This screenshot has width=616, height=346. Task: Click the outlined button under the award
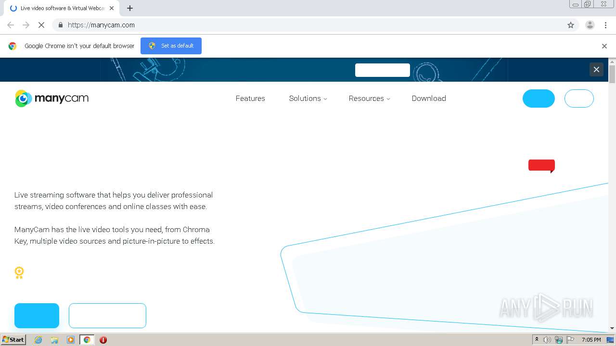click(x=107, y=316)
